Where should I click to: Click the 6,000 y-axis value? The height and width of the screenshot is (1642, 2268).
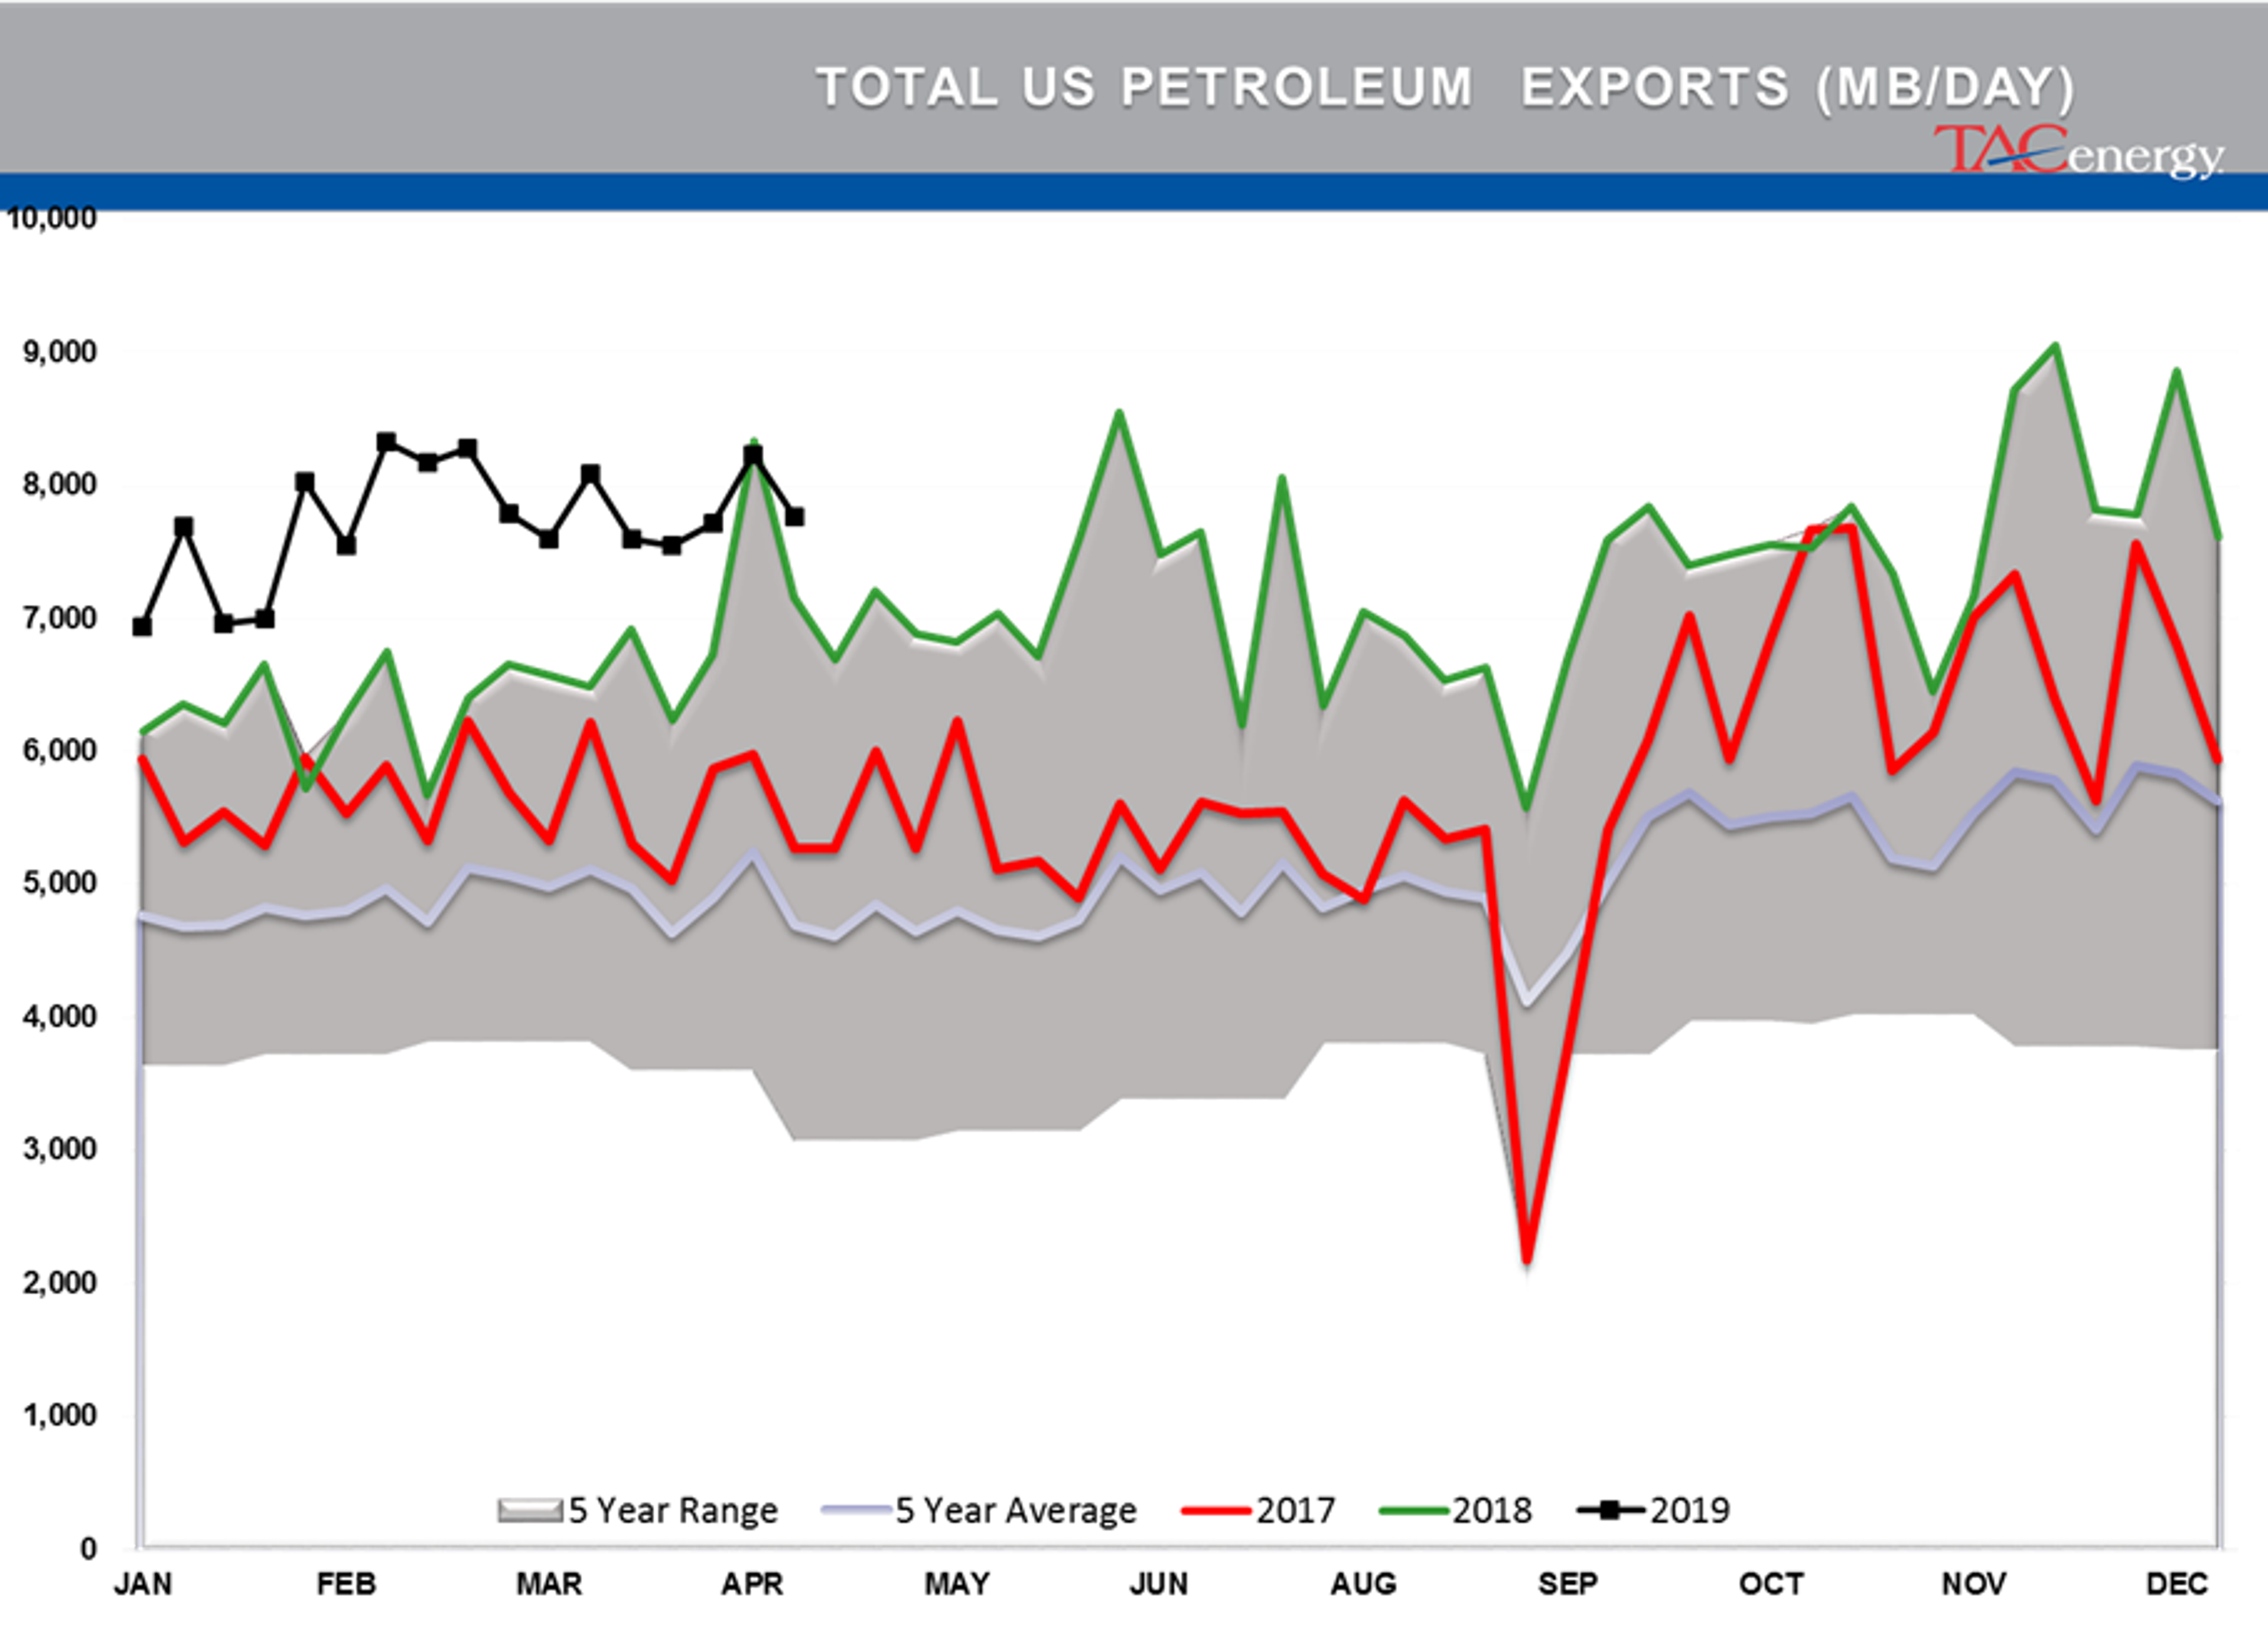(x=60, y=750)
